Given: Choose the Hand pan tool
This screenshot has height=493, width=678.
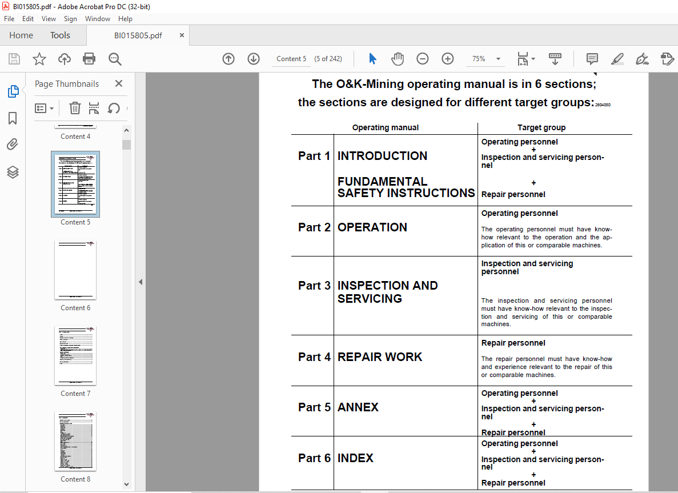Looking at the screenshot, I should 398,59.
